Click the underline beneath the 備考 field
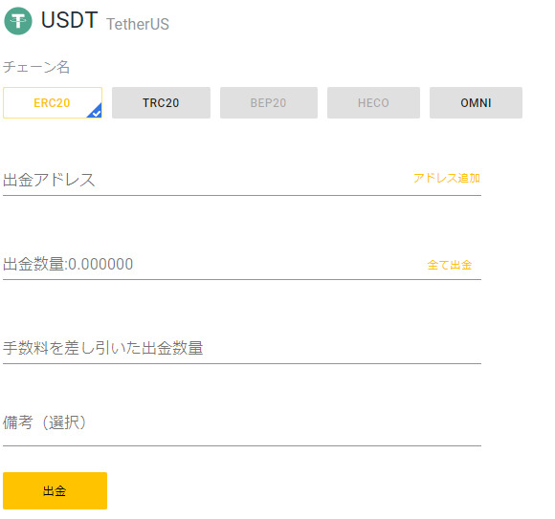The image size is (555, 519). pyautogui.click(x=242, y=445)
